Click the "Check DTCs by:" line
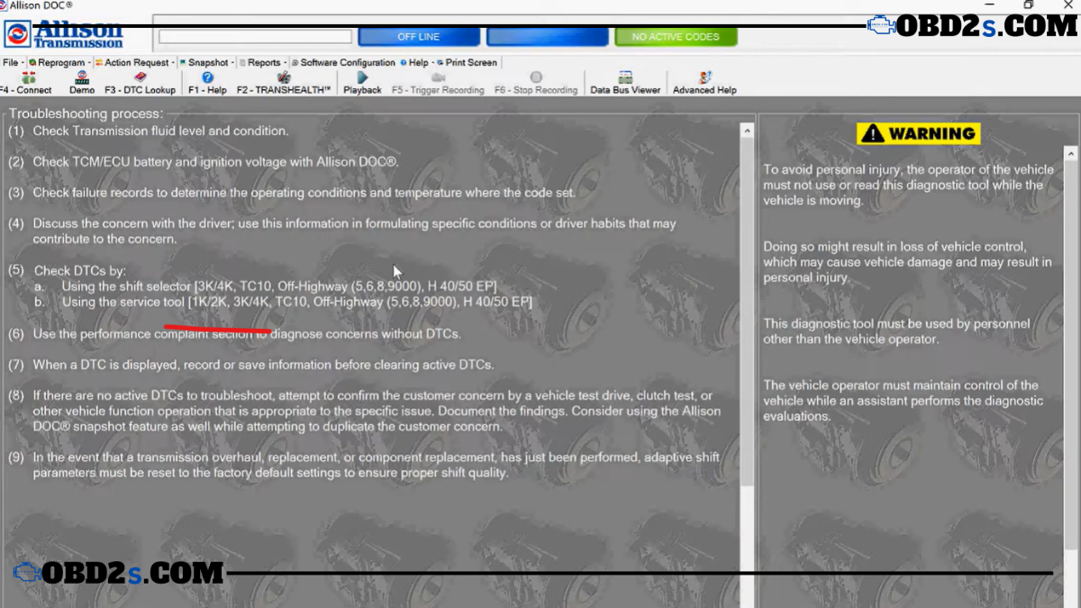The image size is (1081, 608). click(68, 270)
